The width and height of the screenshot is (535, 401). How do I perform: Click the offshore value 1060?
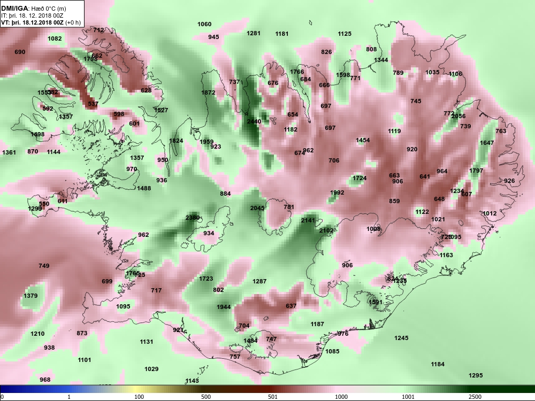click(204, 24)
